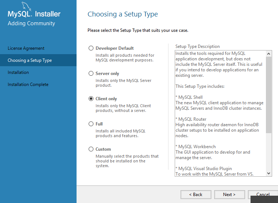Select the Server only radio button
This screenshot has width=278, height=203.
tap(91, 74)
